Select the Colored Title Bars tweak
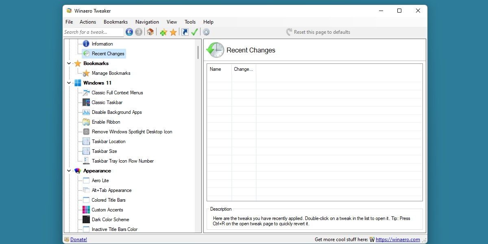 109,200
